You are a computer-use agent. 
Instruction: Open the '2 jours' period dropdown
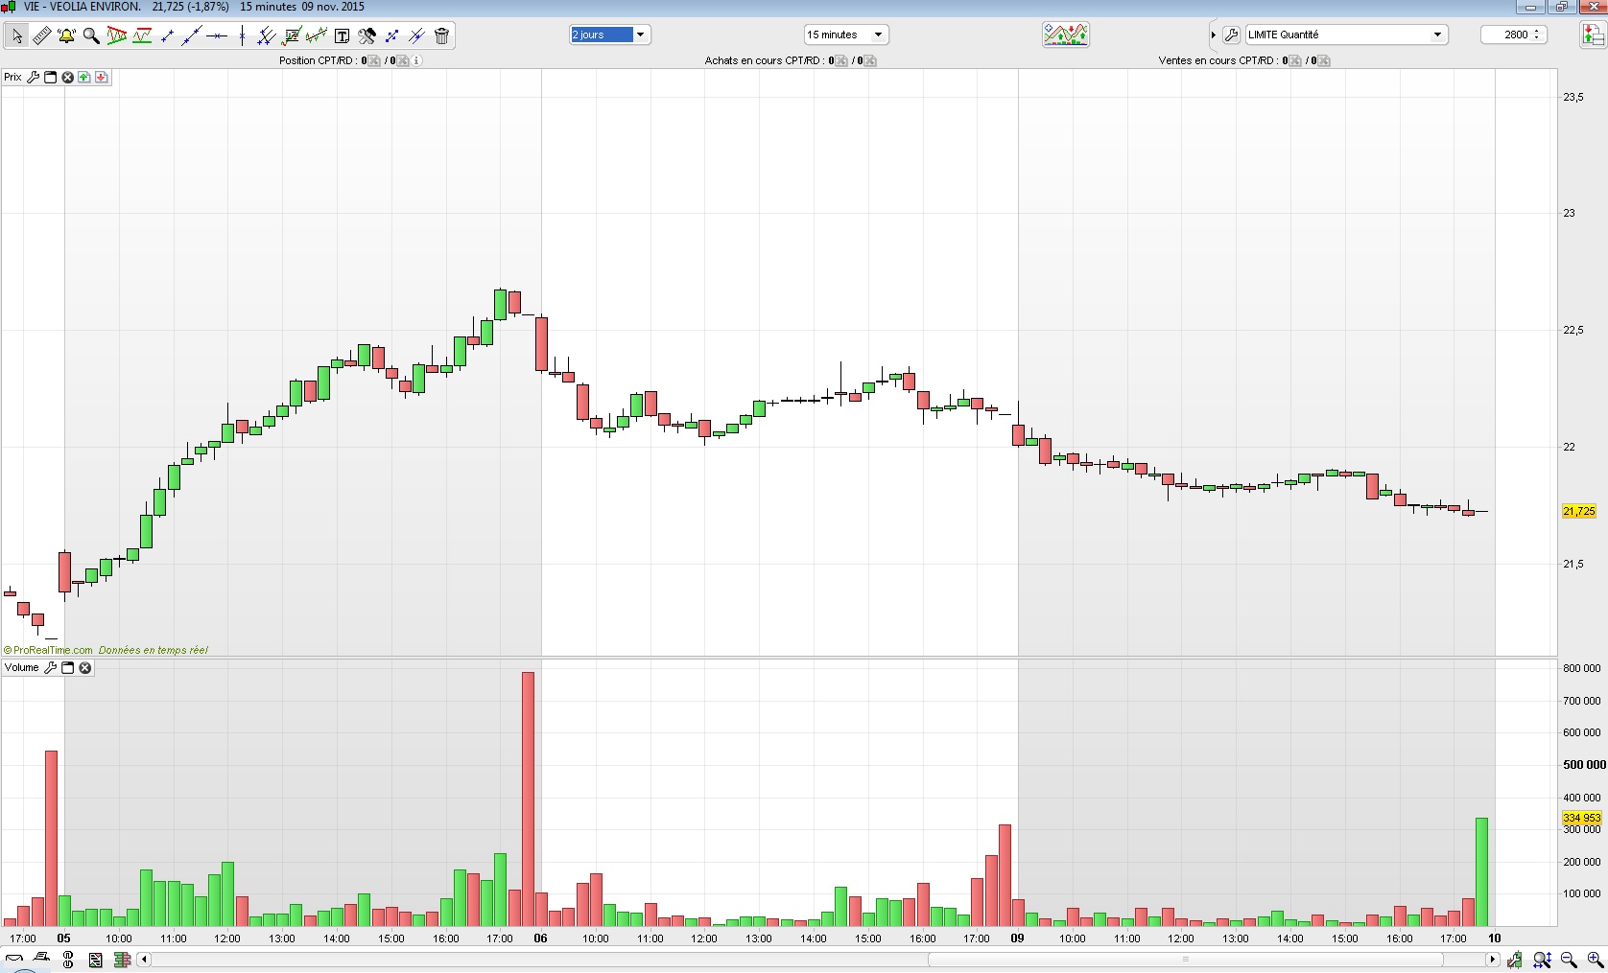610,35
